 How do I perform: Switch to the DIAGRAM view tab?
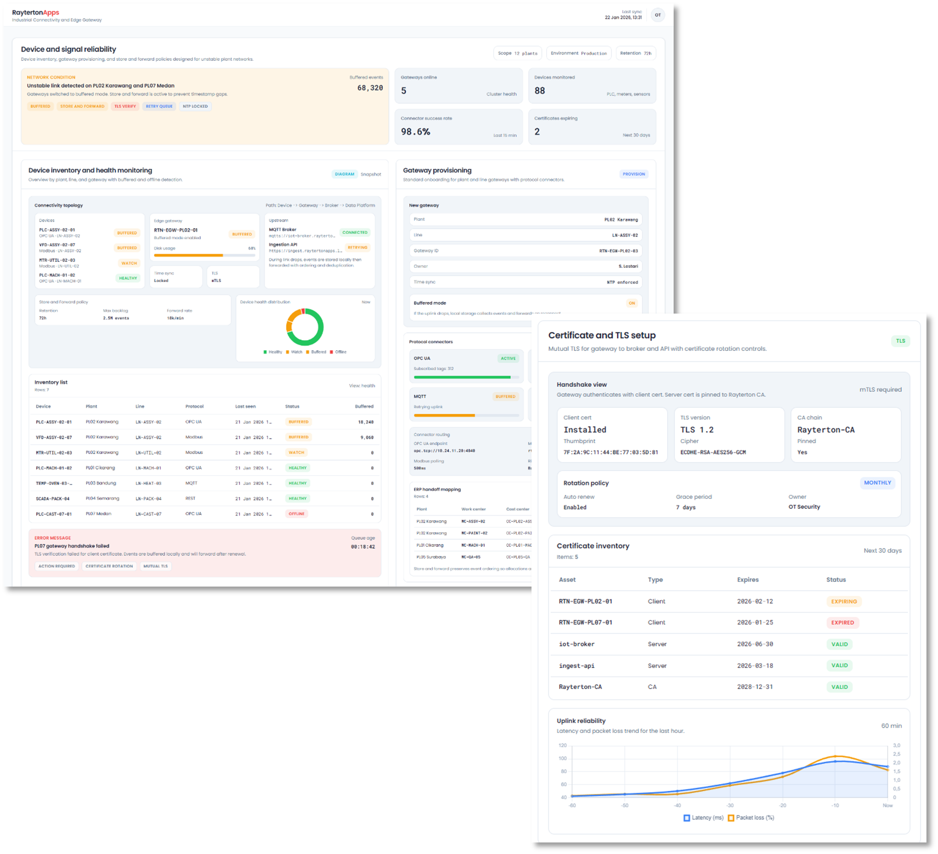pos(344,174)
